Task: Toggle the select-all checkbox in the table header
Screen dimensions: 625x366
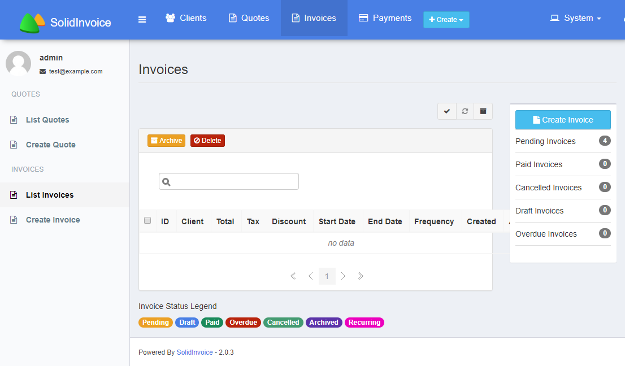Action: [x=147, y=221]
